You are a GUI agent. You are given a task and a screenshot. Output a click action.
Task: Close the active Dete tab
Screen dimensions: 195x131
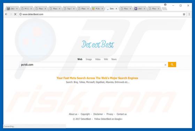pyautogui.click(x=116, y=9)
